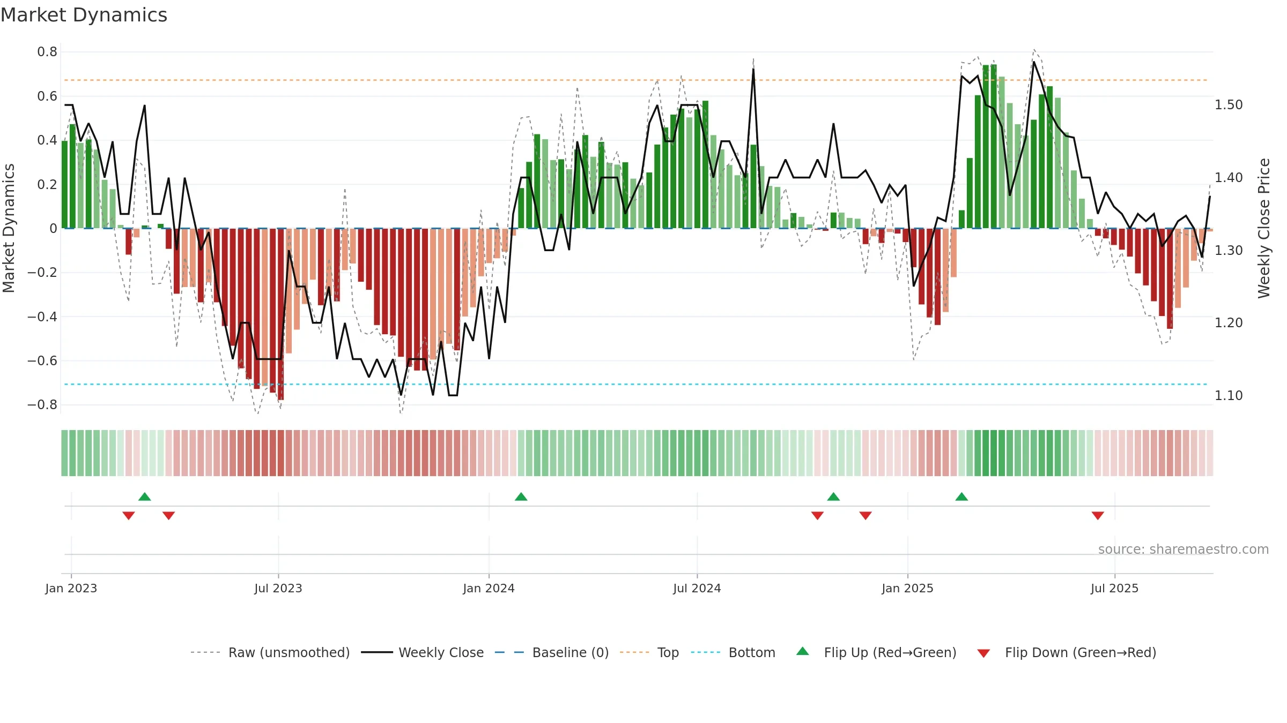This screenshot has width=1287, height=723.
Task: Click the 1.10 right axis value
Action: (1229, 395)
